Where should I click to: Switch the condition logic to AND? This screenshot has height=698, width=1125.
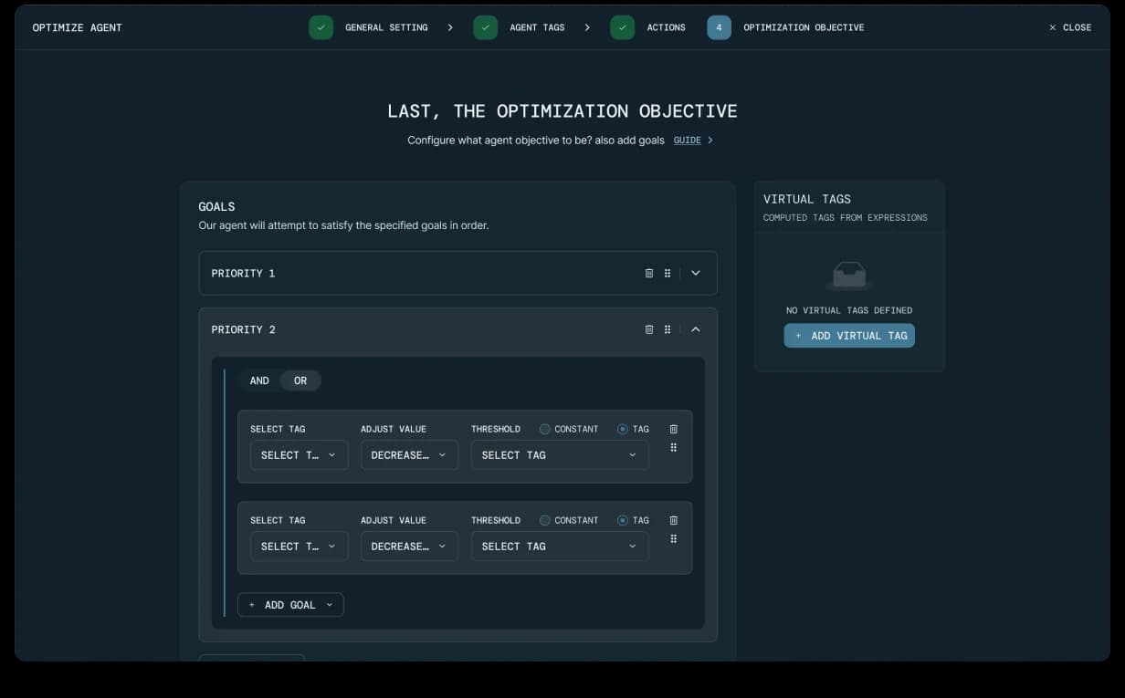pos(259,380)
